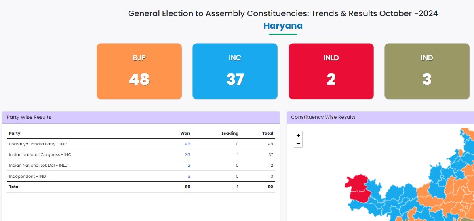Image resolution: width=474 pixels, height=221 pixels.
Task: Open the IND 3 seats card
Action: coord(427,72)
